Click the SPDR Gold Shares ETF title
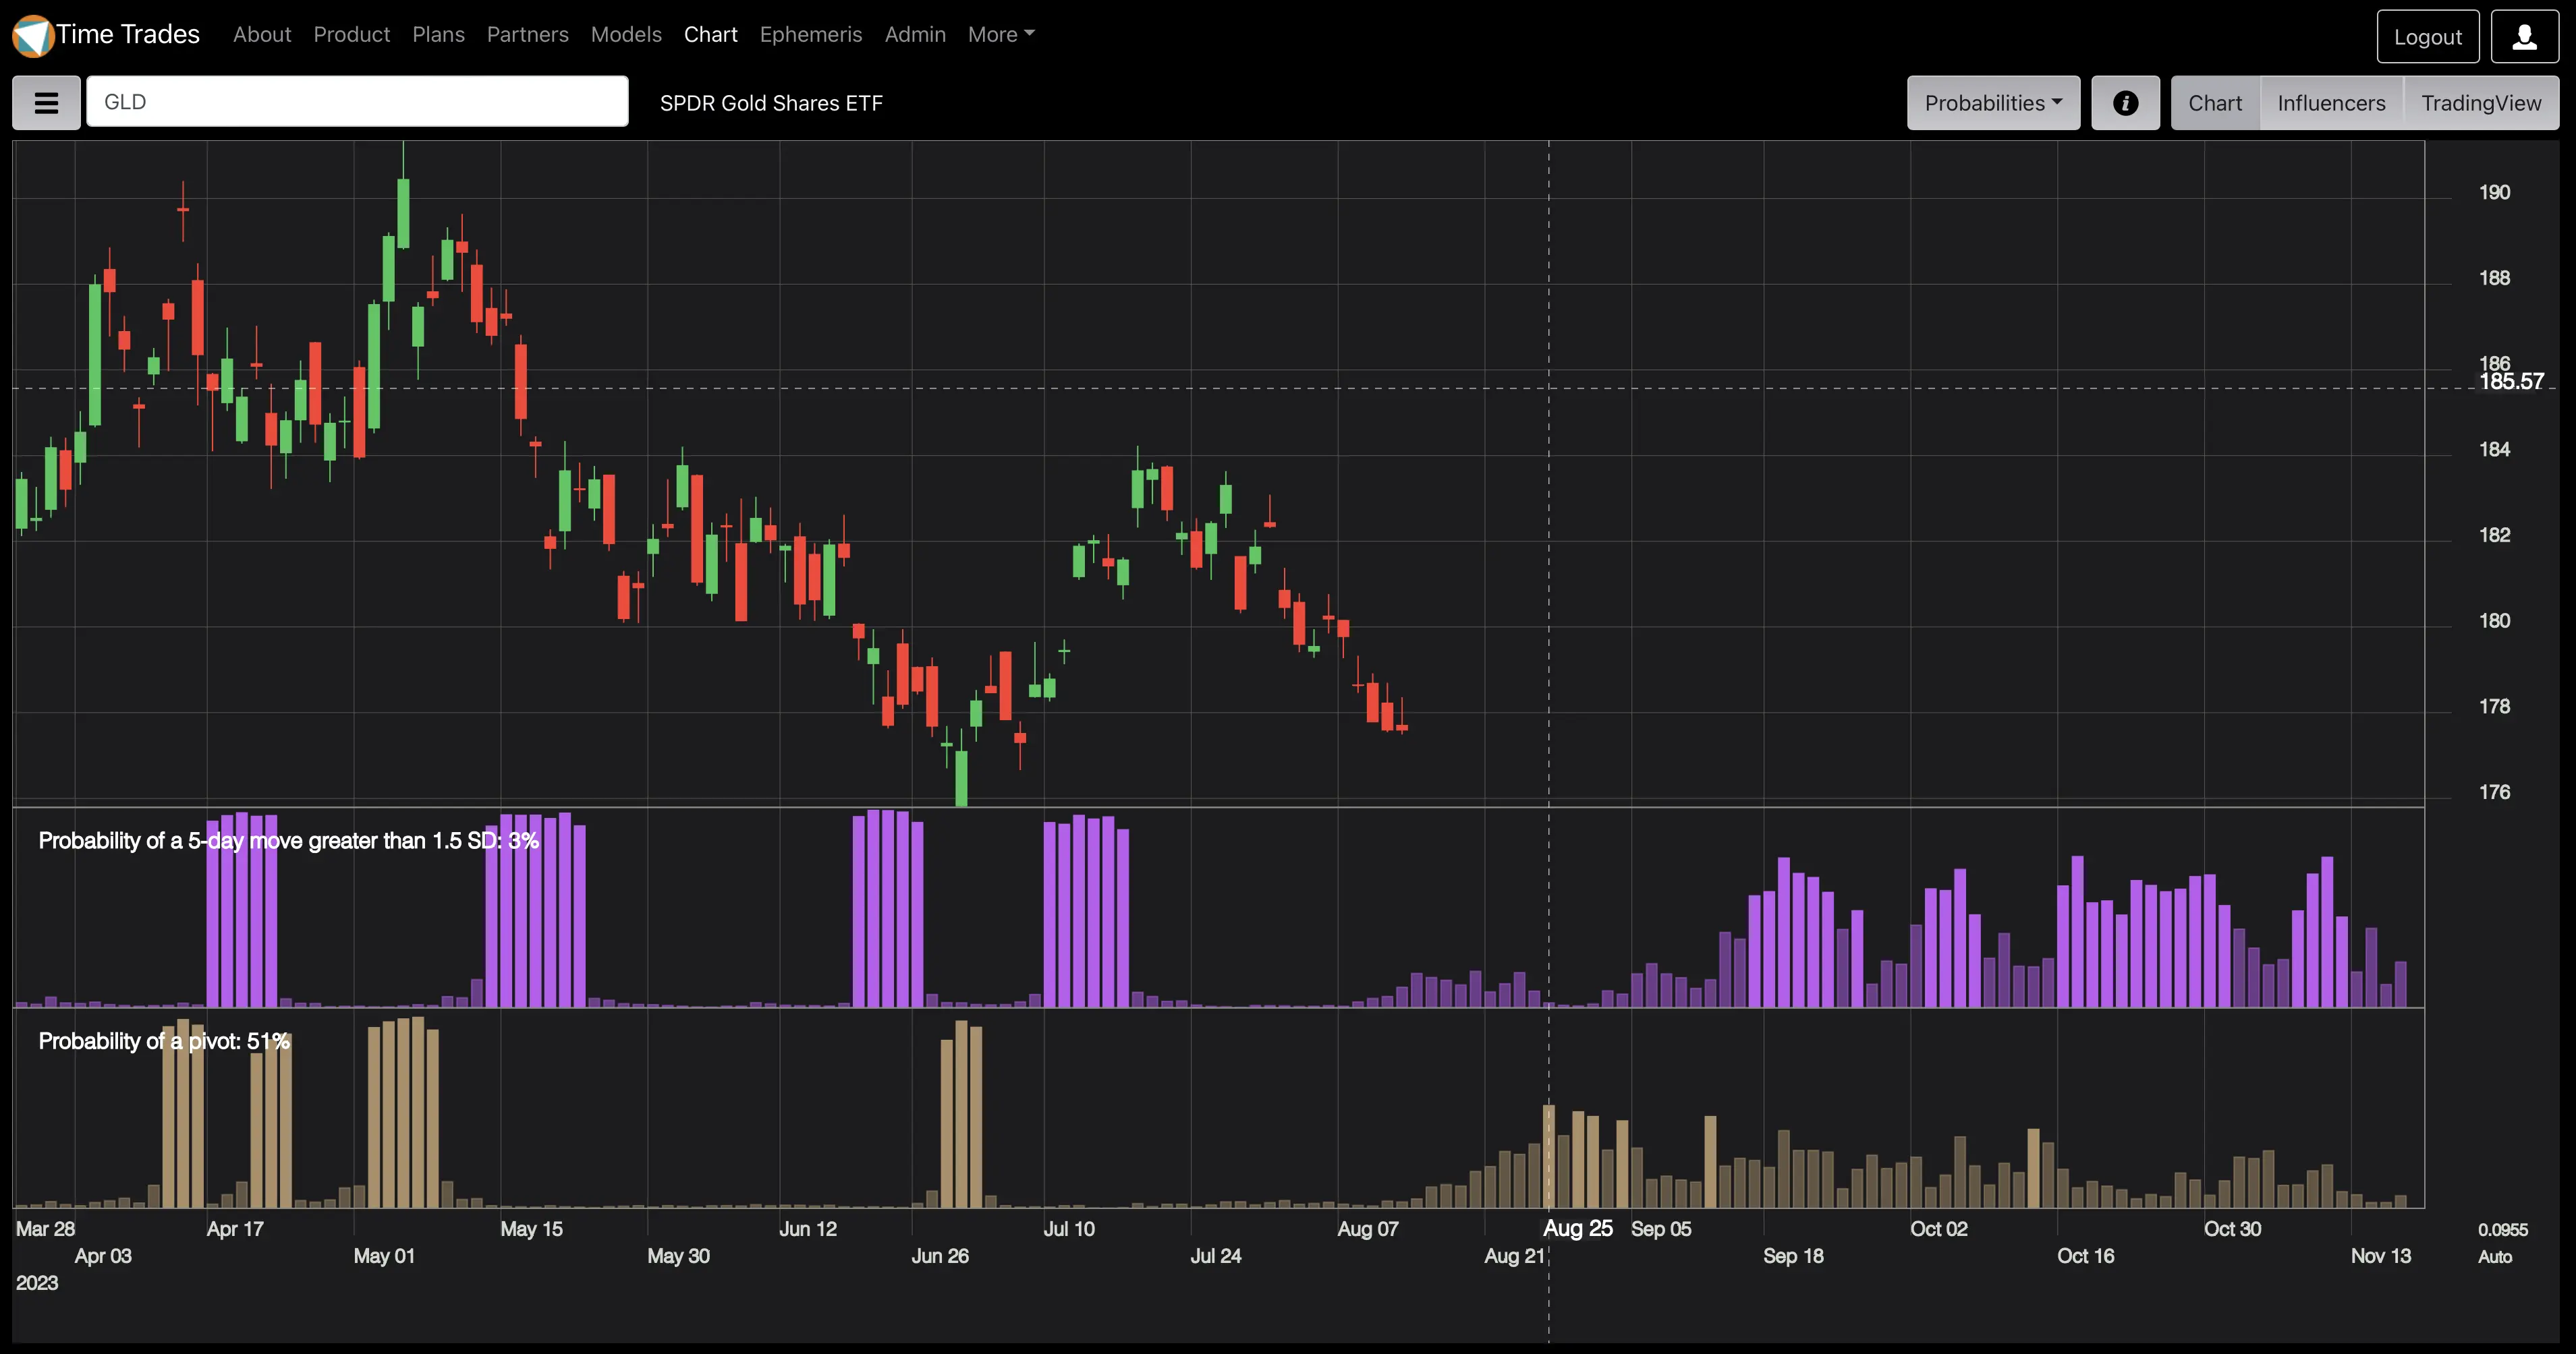 [x=771, y=103]
